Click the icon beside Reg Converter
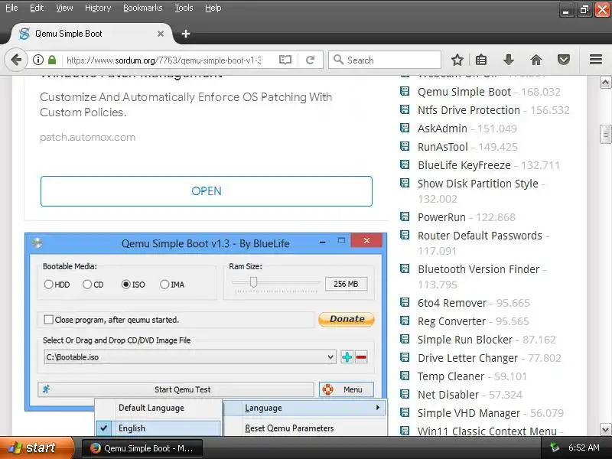The image size is (612, 459). 405,321
